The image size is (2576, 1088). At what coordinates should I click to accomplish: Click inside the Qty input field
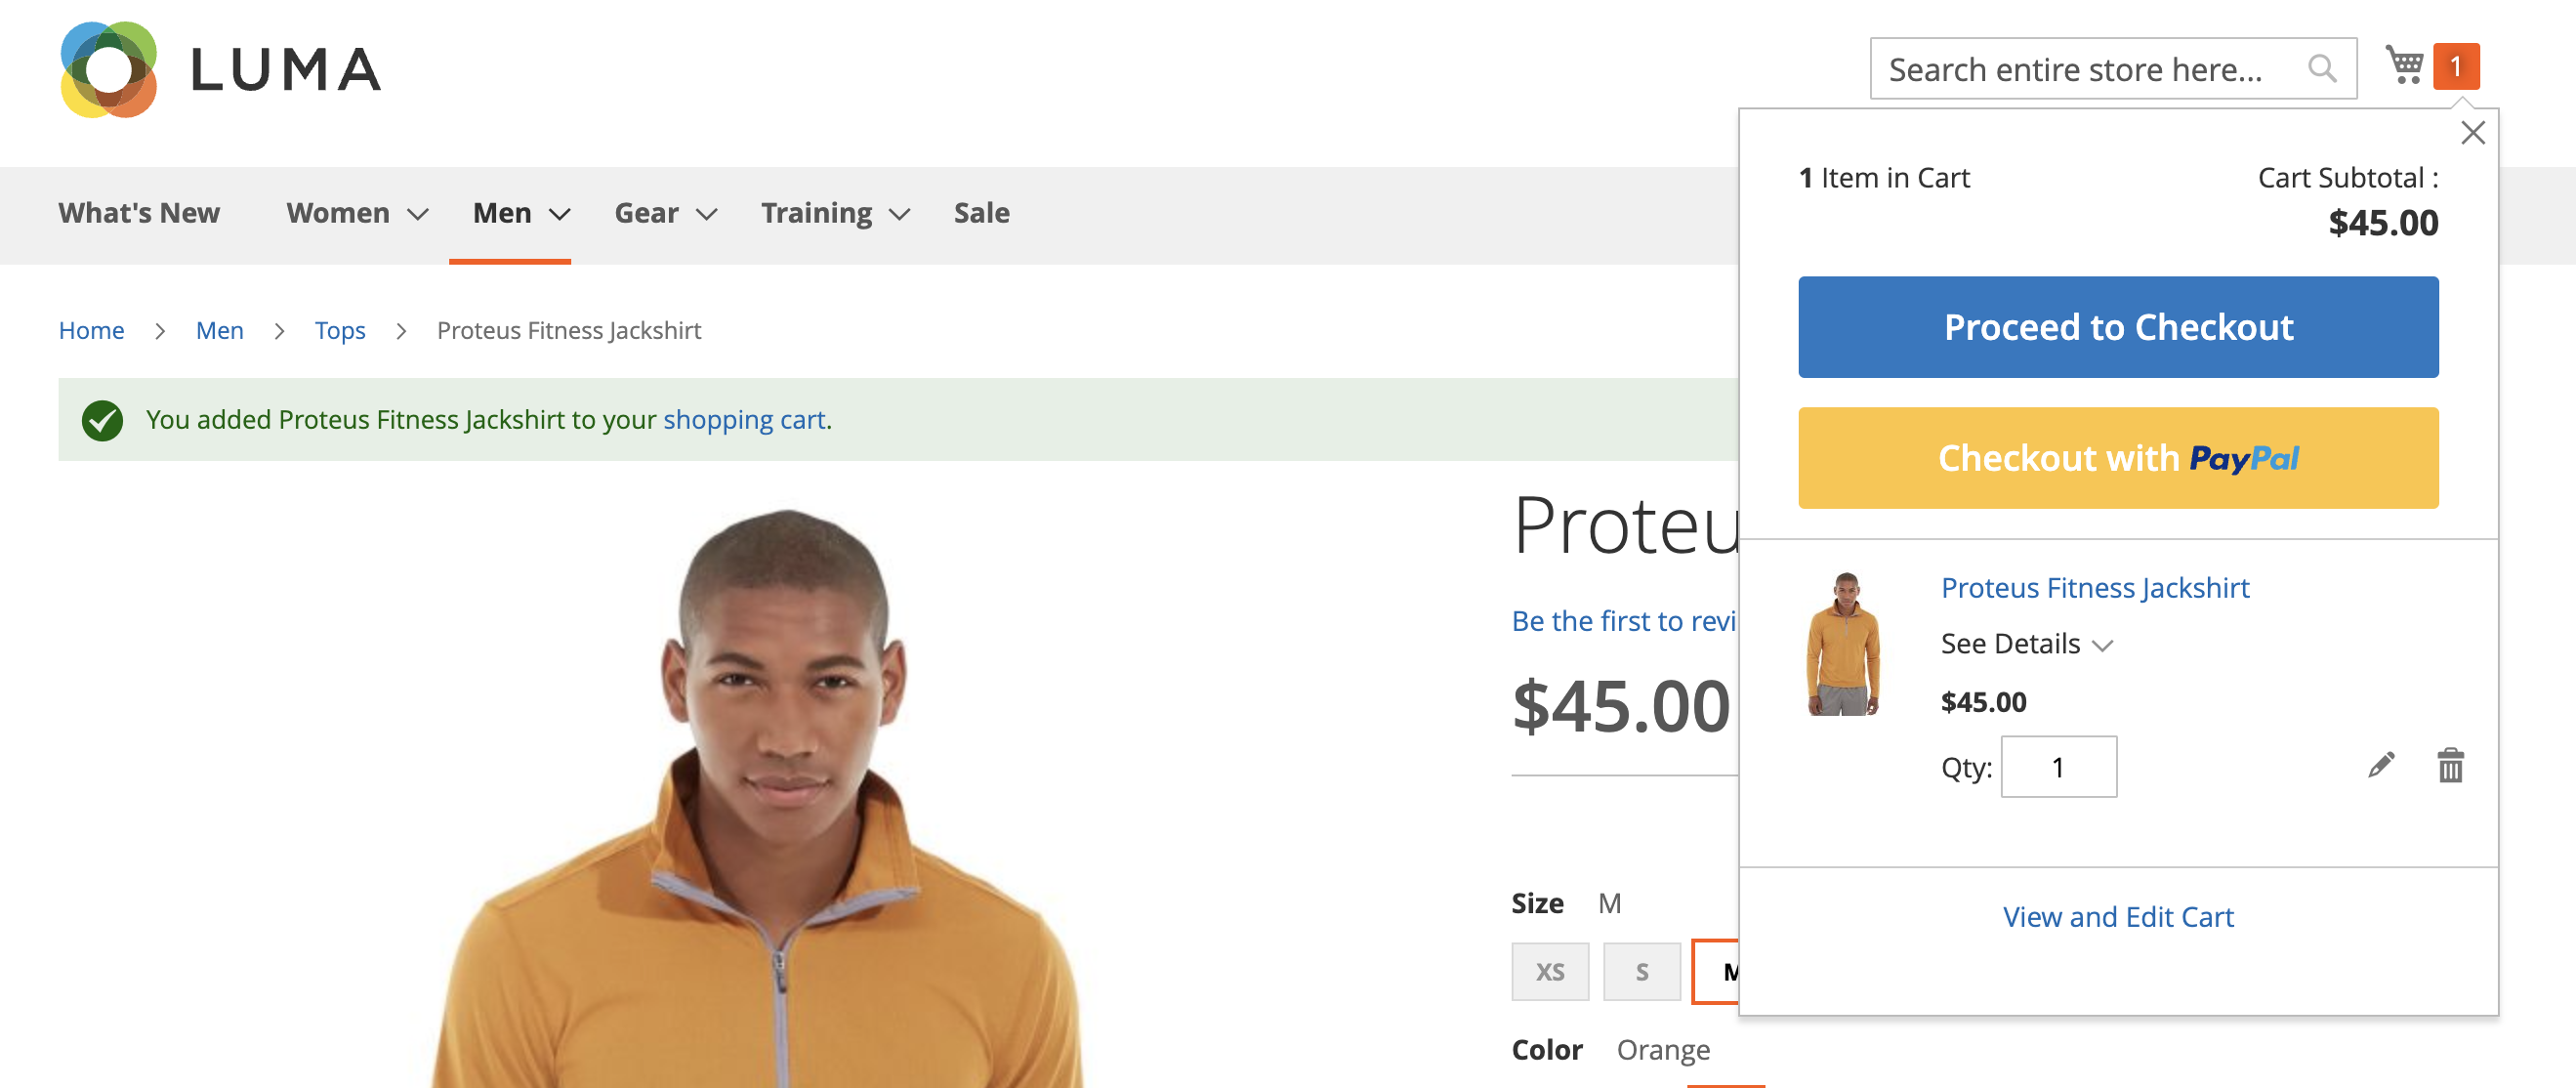(x=2058, y=766)
